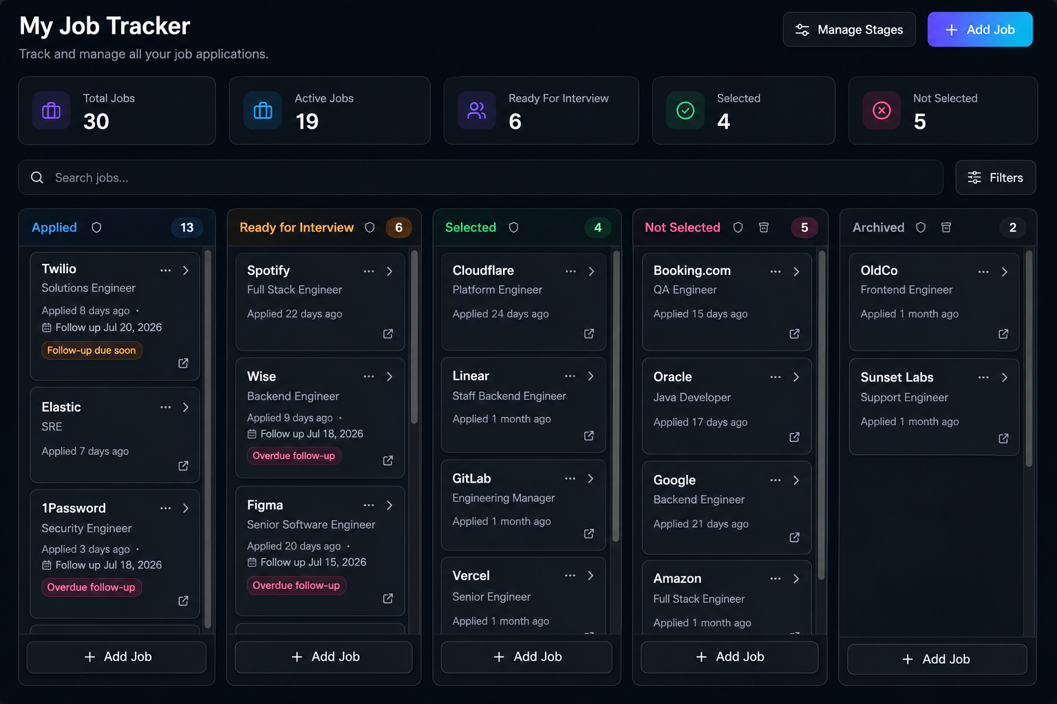Screen dimensions: 1057x704
Task: Open external link on Google card
Action: pyautogui.click(x=794, y=537)
